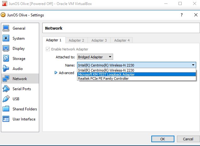Choose Realtek PCIe FE Family Controller option
The height and width of the screenshot is (146, 200).
pyautogui.click(x=136, y=79)
